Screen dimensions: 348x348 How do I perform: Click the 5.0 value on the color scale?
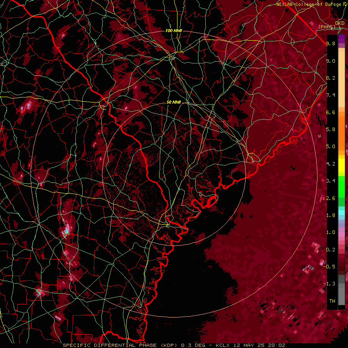click(331, 147)
